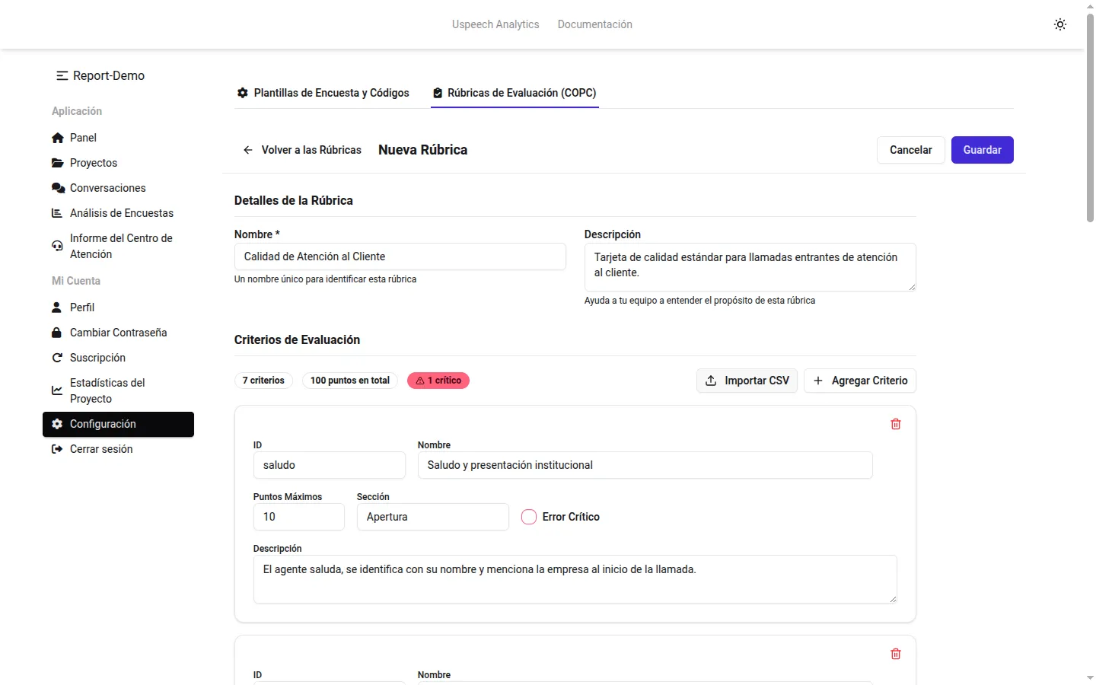Click the 100 puntos en total badge
The width and height of the screenshot is (1096, 685).
350,381
